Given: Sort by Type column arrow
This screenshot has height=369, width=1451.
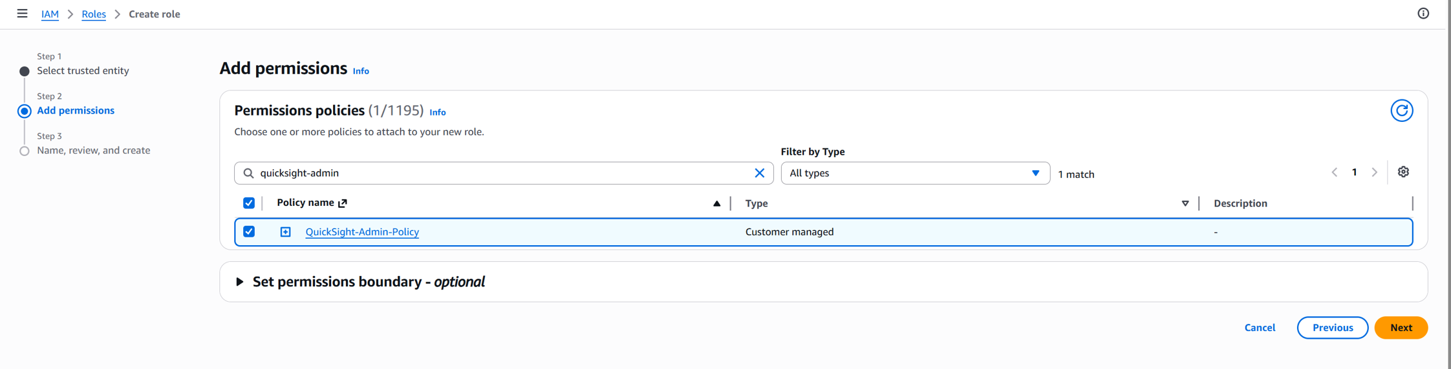Looking at the screenshot, I should point(1185,203).
